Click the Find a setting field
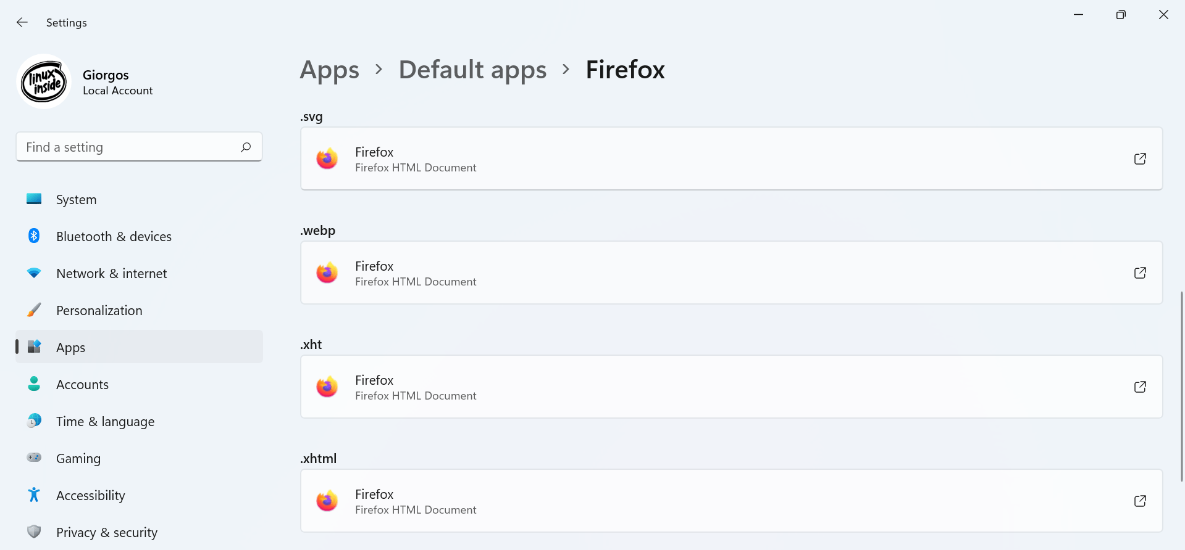The height and width of the screenshot is (550, 1185). pyautogui.click(x=139, y=147)
